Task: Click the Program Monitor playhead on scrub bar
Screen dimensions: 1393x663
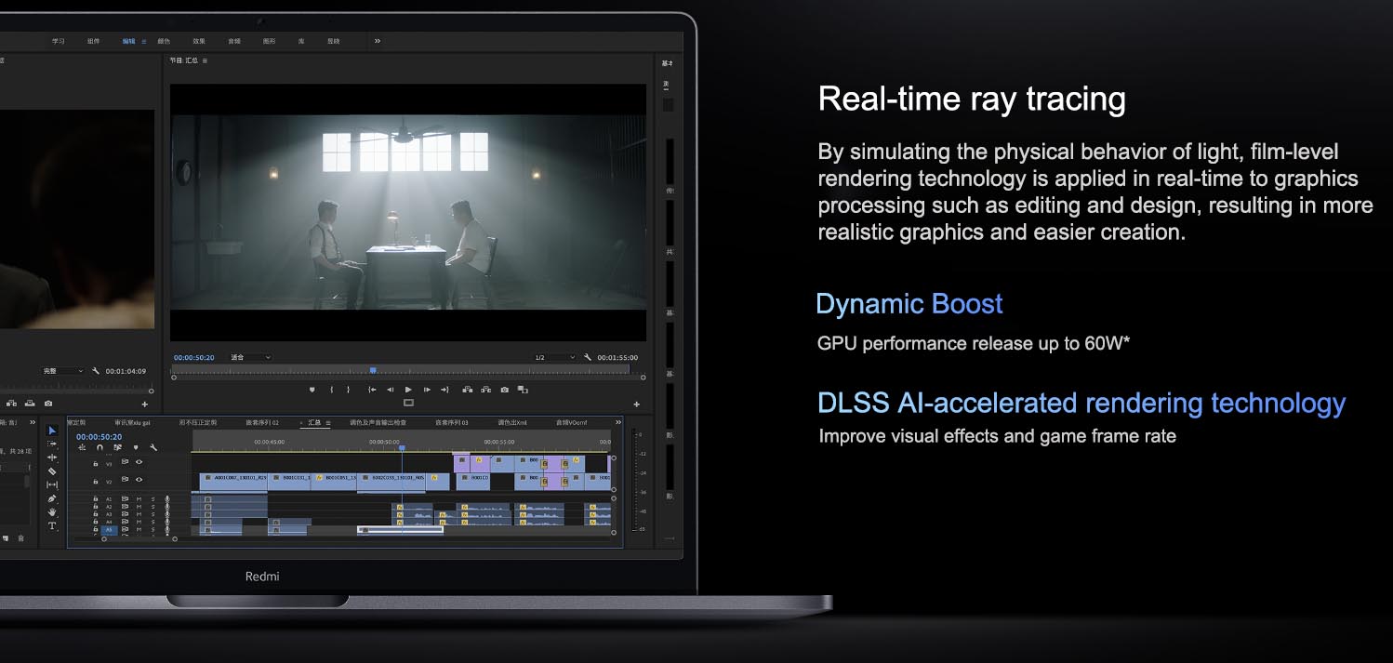Action: point(373,370)
